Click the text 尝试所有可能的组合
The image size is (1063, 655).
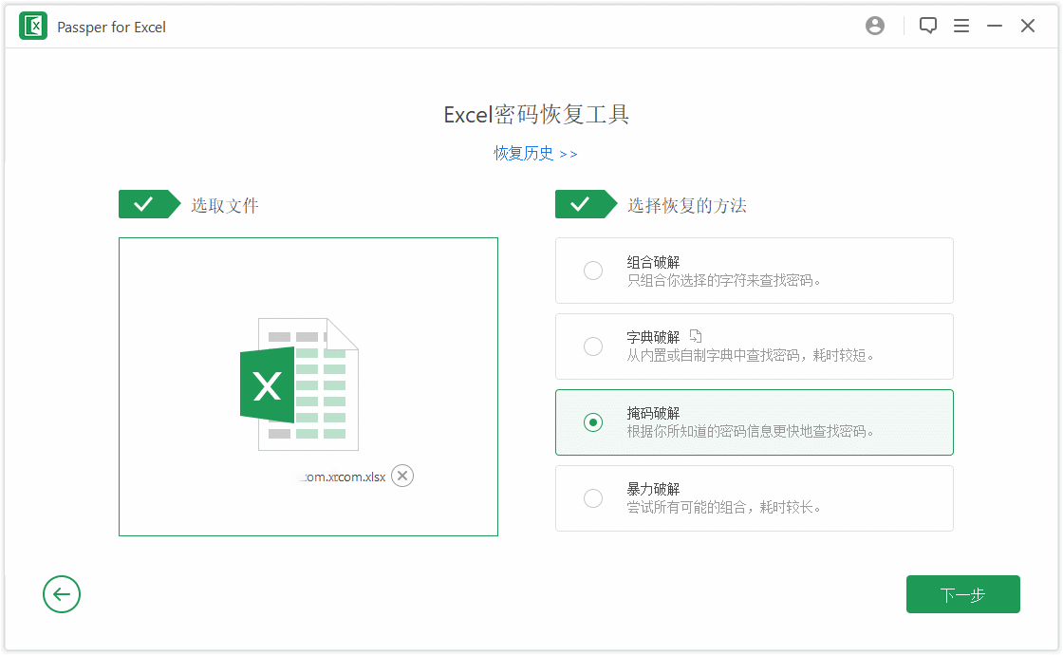(686, 507)
